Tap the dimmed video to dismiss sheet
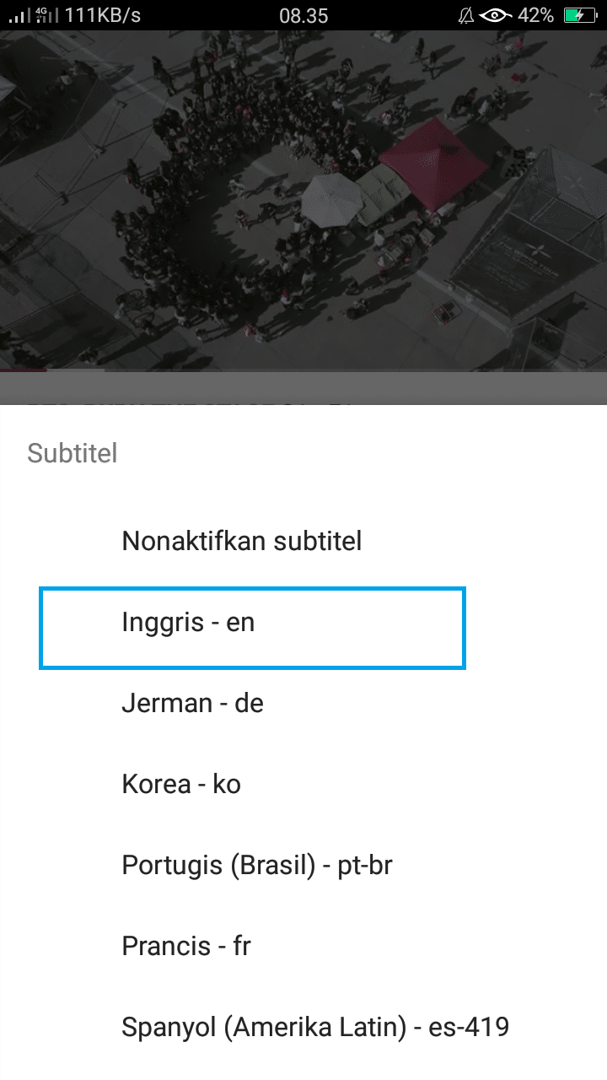607x1080 pixels. [x=303, y=201]
